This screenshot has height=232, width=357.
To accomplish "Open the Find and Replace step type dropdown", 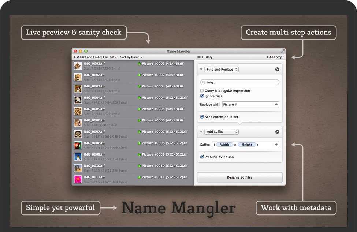I will click(221, 69).
